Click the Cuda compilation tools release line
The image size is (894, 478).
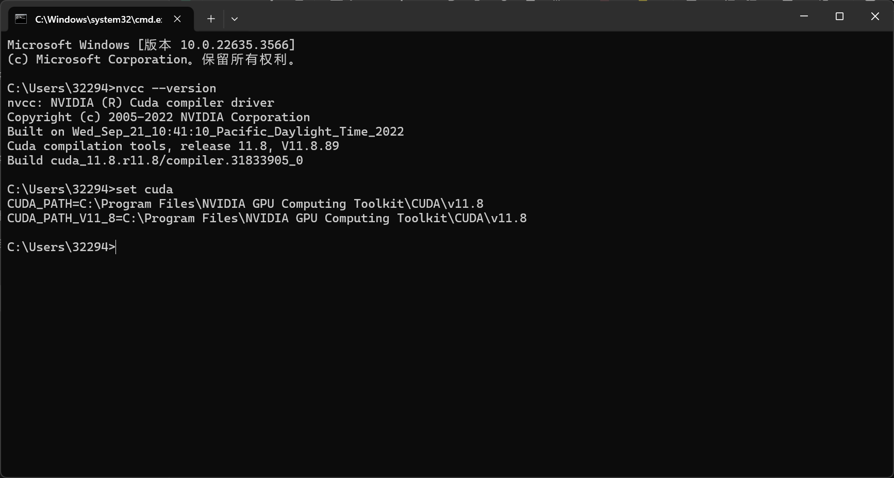pos(173,146)
